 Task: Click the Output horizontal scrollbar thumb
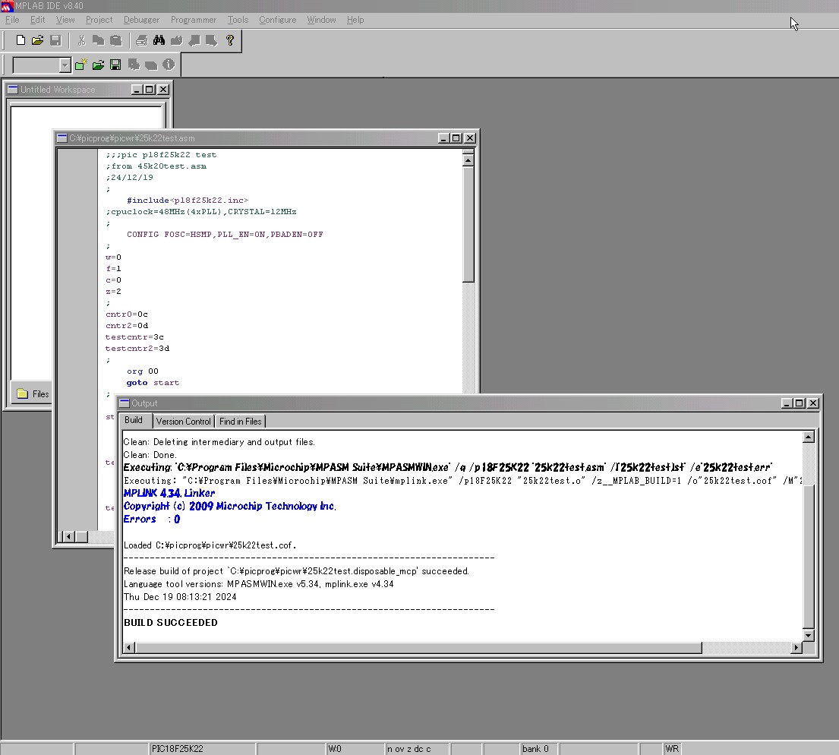pos(418,648)
